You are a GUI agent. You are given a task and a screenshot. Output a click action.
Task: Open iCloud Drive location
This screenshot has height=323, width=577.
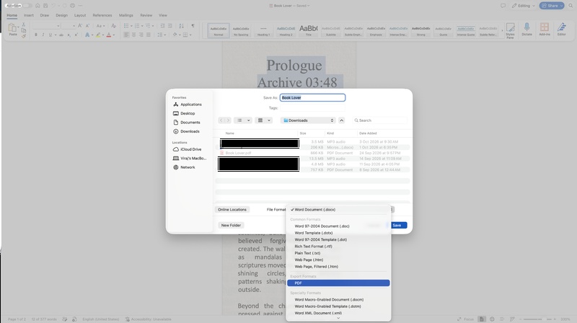(x=190, y=149)
